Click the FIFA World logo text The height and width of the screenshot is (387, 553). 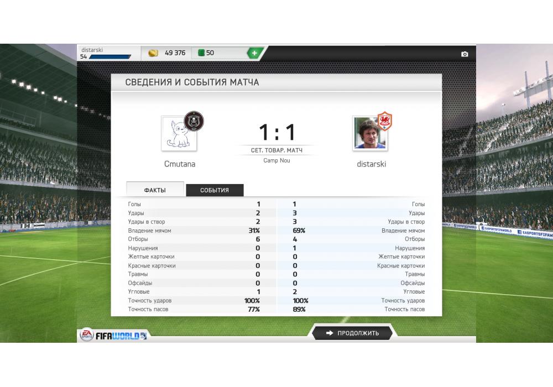tap(121, 336)
